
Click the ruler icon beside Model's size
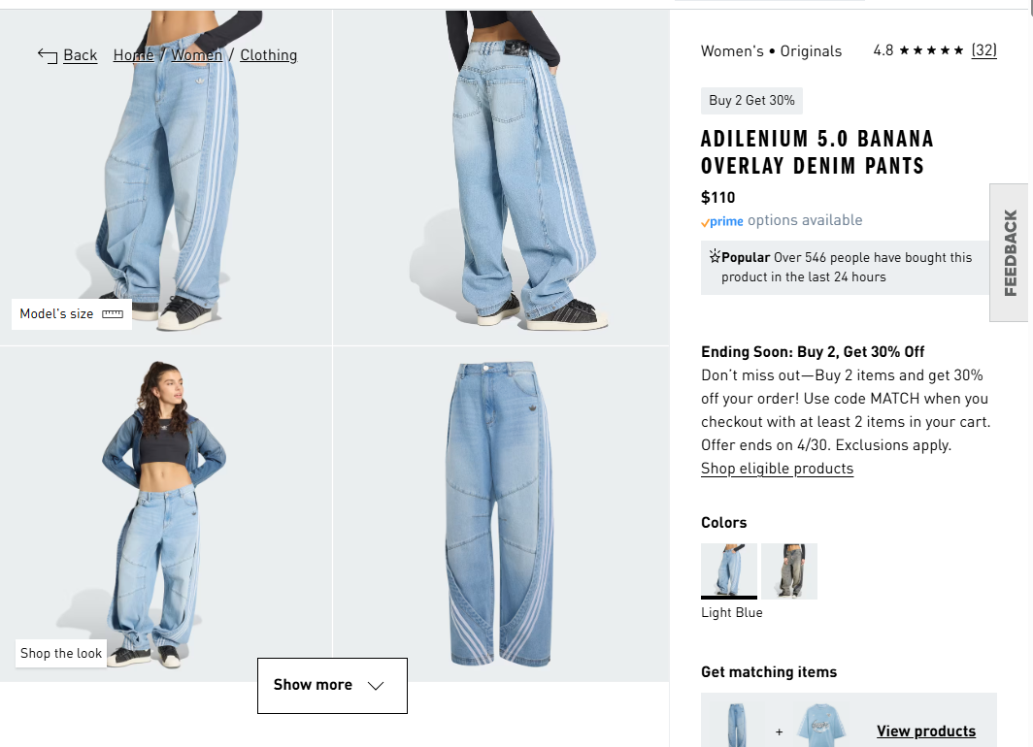[113, 314]
